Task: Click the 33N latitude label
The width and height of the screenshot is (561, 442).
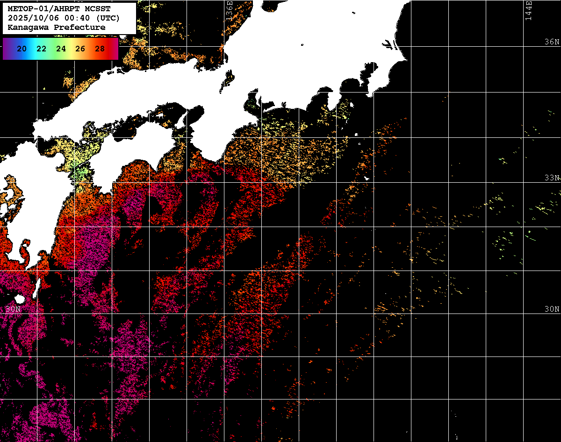Action: [x=552, y=178]
